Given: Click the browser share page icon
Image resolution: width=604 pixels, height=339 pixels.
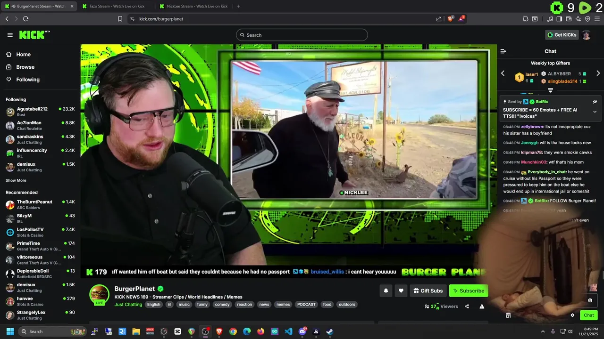Looking at the screenshot, I should (x=439, y=19).
